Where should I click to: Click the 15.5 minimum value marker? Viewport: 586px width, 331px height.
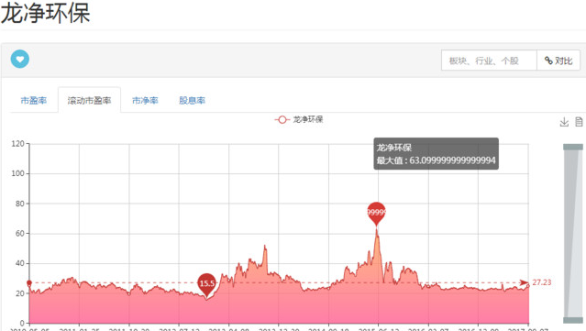(206, 284)
